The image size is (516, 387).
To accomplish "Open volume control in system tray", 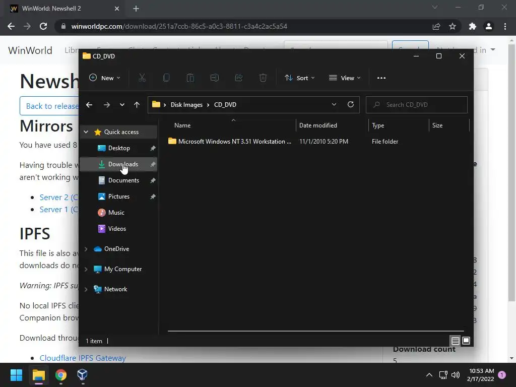I will [456, 375].
